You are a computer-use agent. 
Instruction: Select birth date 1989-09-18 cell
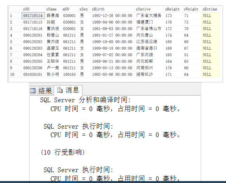click(x=112, y=48)
